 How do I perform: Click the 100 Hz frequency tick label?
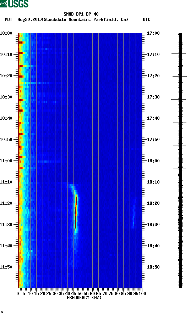pyautogui.click(x=143, y=294)
